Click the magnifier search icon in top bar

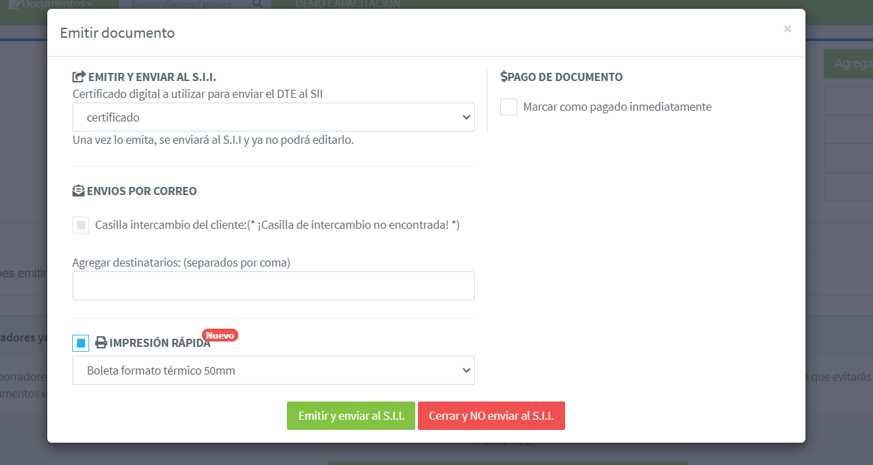257,4
